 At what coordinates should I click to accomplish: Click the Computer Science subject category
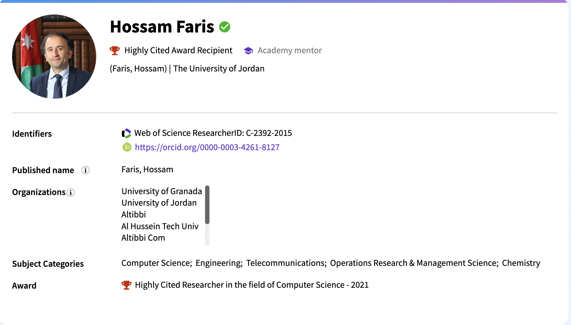(x=156, y=263)
